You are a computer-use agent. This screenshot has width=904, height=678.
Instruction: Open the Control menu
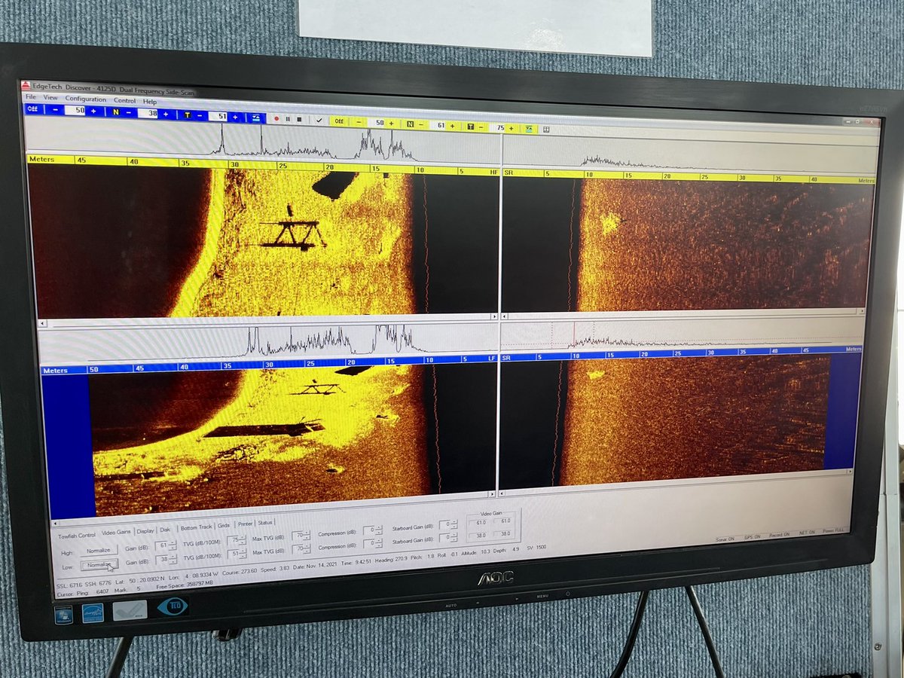[x=124, y=101]
